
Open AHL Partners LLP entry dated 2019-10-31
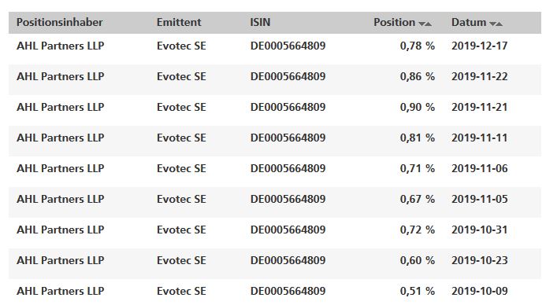click(60, 230)
